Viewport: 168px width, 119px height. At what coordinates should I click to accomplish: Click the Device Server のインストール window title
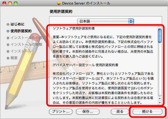[x=86, y=3]
